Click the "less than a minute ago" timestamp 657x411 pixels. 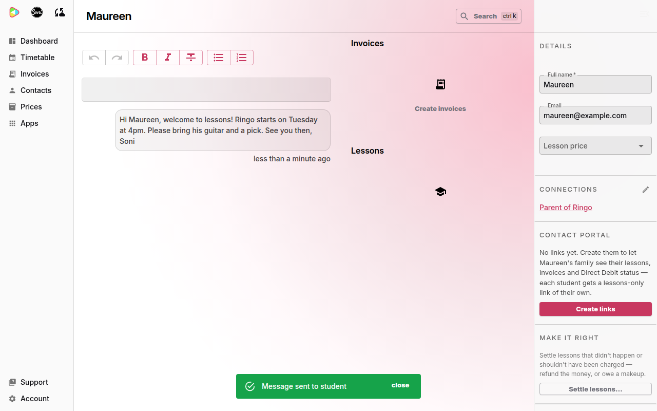pyautogui.click(x=292, y=159)
